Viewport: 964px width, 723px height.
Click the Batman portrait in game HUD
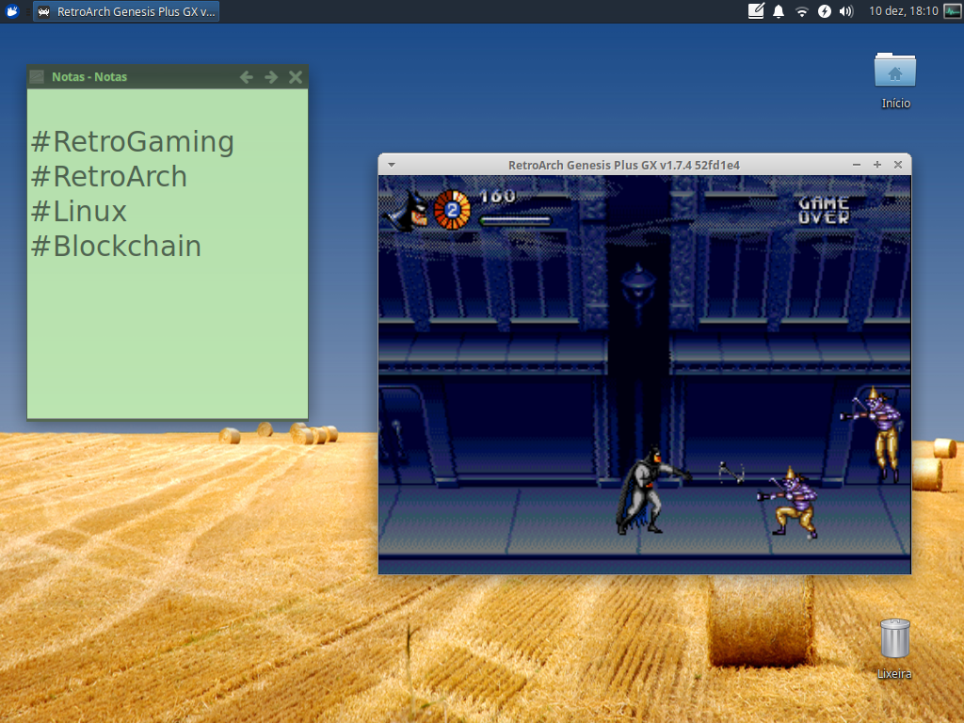point(407,211)
